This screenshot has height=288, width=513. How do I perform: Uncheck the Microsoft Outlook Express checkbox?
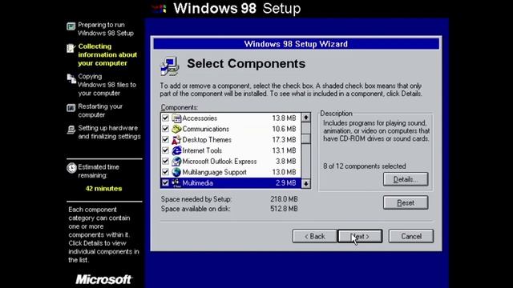pos(166,162)
